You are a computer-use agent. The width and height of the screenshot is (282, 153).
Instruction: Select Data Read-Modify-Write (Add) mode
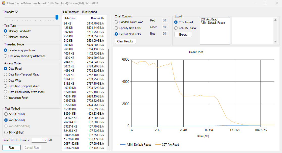24,92
